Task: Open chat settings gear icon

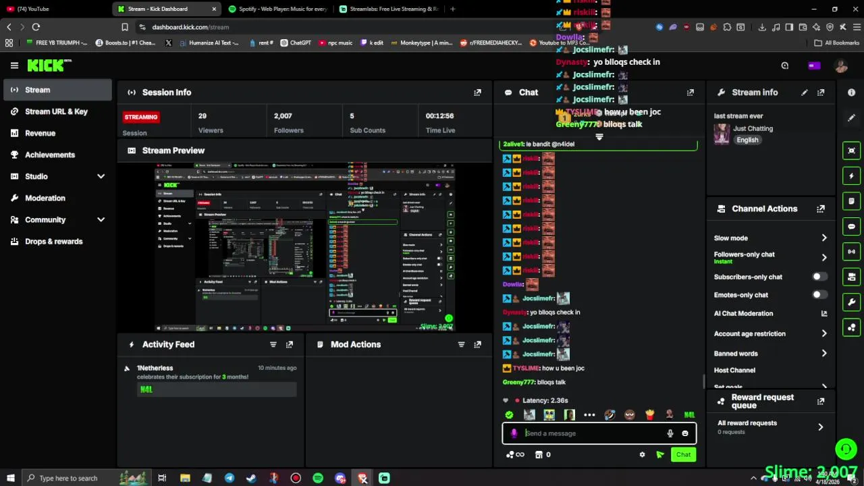Action: coord(642,455)
